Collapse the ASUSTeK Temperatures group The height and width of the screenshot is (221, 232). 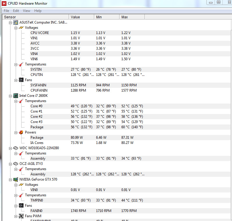[16, 65]
